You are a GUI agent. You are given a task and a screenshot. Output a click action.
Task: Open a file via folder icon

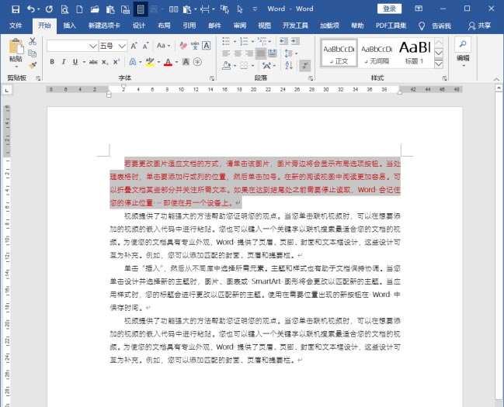(x=95, y=9)
